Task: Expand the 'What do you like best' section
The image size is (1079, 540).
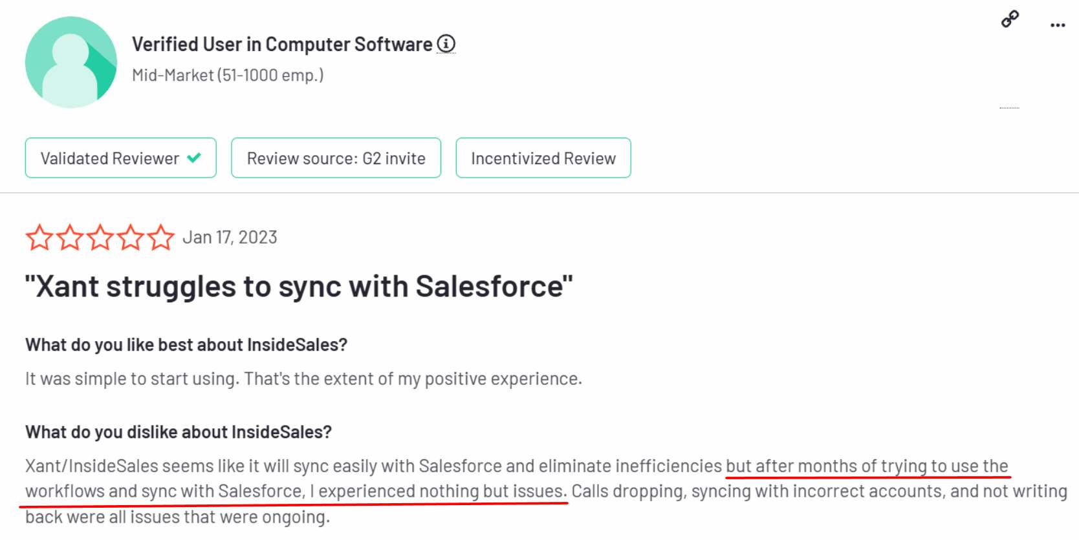Action: pos(185,344)
